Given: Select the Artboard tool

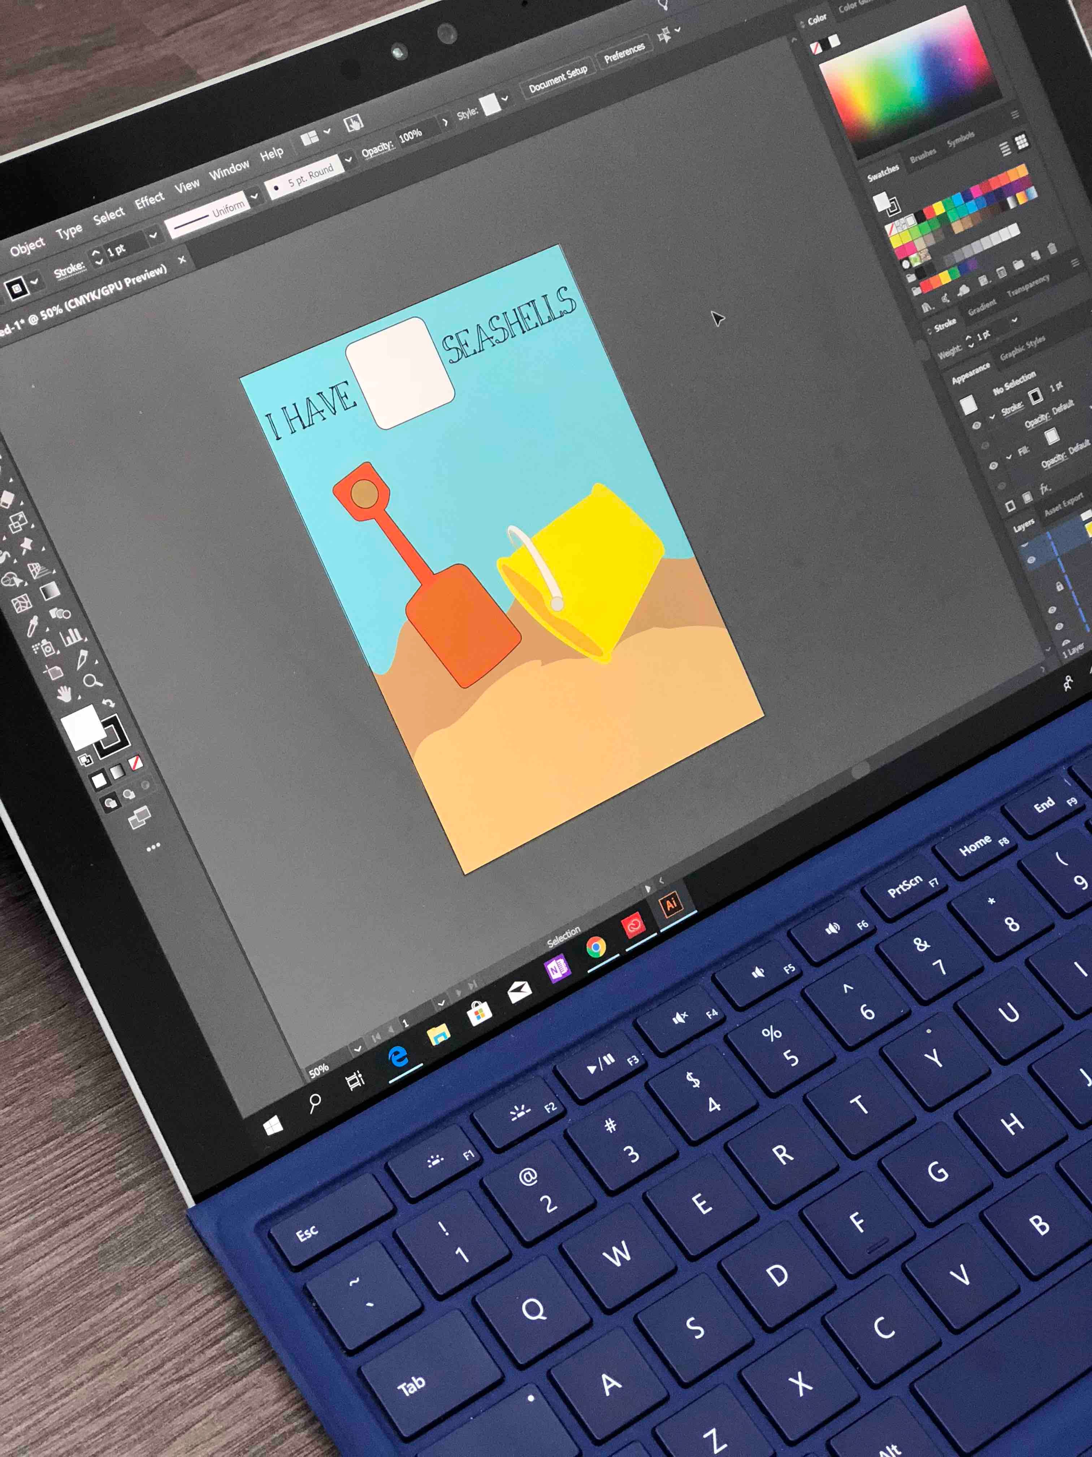Looking at the screenshot, I should 53,672.
